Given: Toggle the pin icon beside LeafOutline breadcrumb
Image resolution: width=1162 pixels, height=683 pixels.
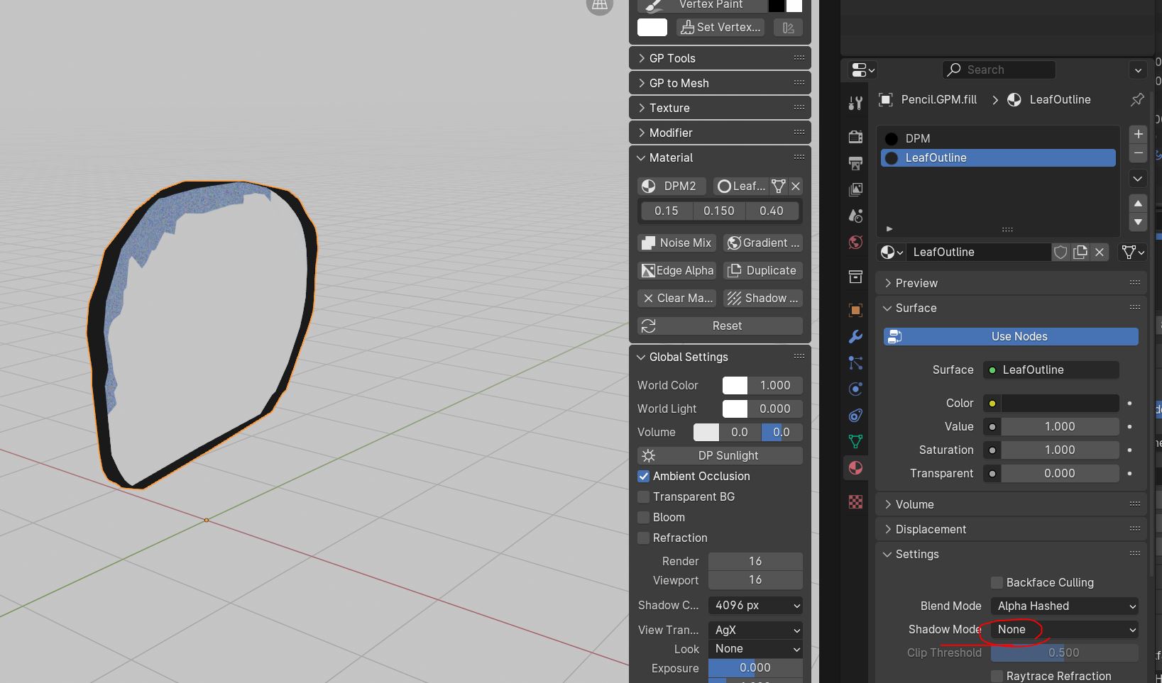Looking at the screenshot, I should pyautogui.click(x=1137, y=99).
